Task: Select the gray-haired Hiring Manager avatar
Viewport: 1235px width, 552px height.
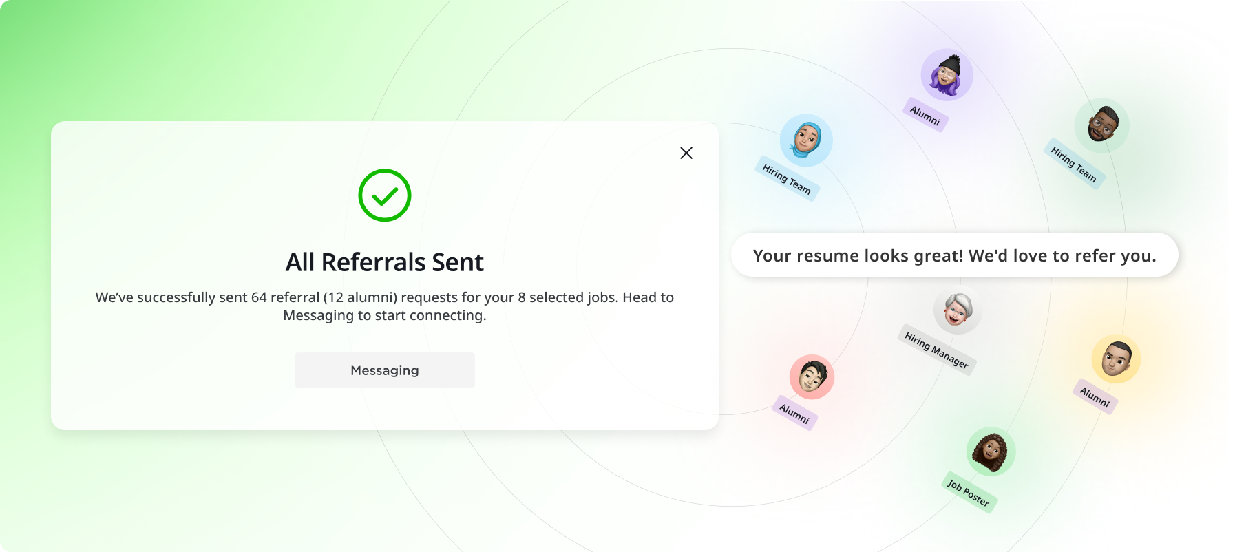Action: [x=956, y=310]
